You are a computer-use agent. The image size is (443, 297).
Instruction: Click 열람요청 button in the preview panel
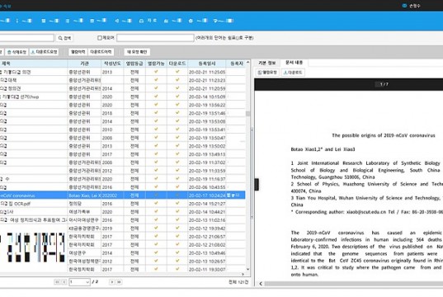[x=267, y=73]
